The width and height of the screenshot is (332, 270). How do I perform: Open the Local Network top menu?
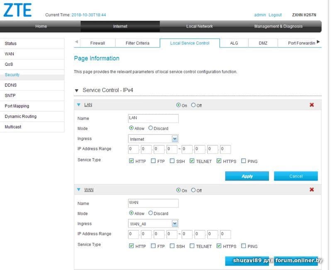[x=200, y=27]
